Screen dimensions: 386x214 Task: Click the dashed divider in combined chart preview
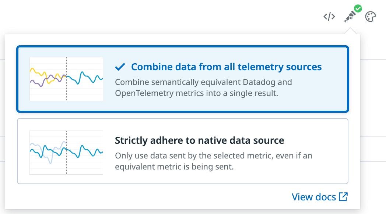coord(66,92)
